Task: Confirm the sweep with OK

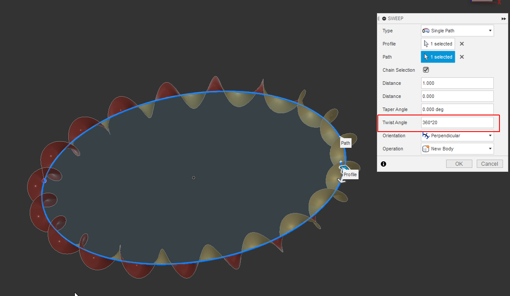Action: click(x=459, y=164)
